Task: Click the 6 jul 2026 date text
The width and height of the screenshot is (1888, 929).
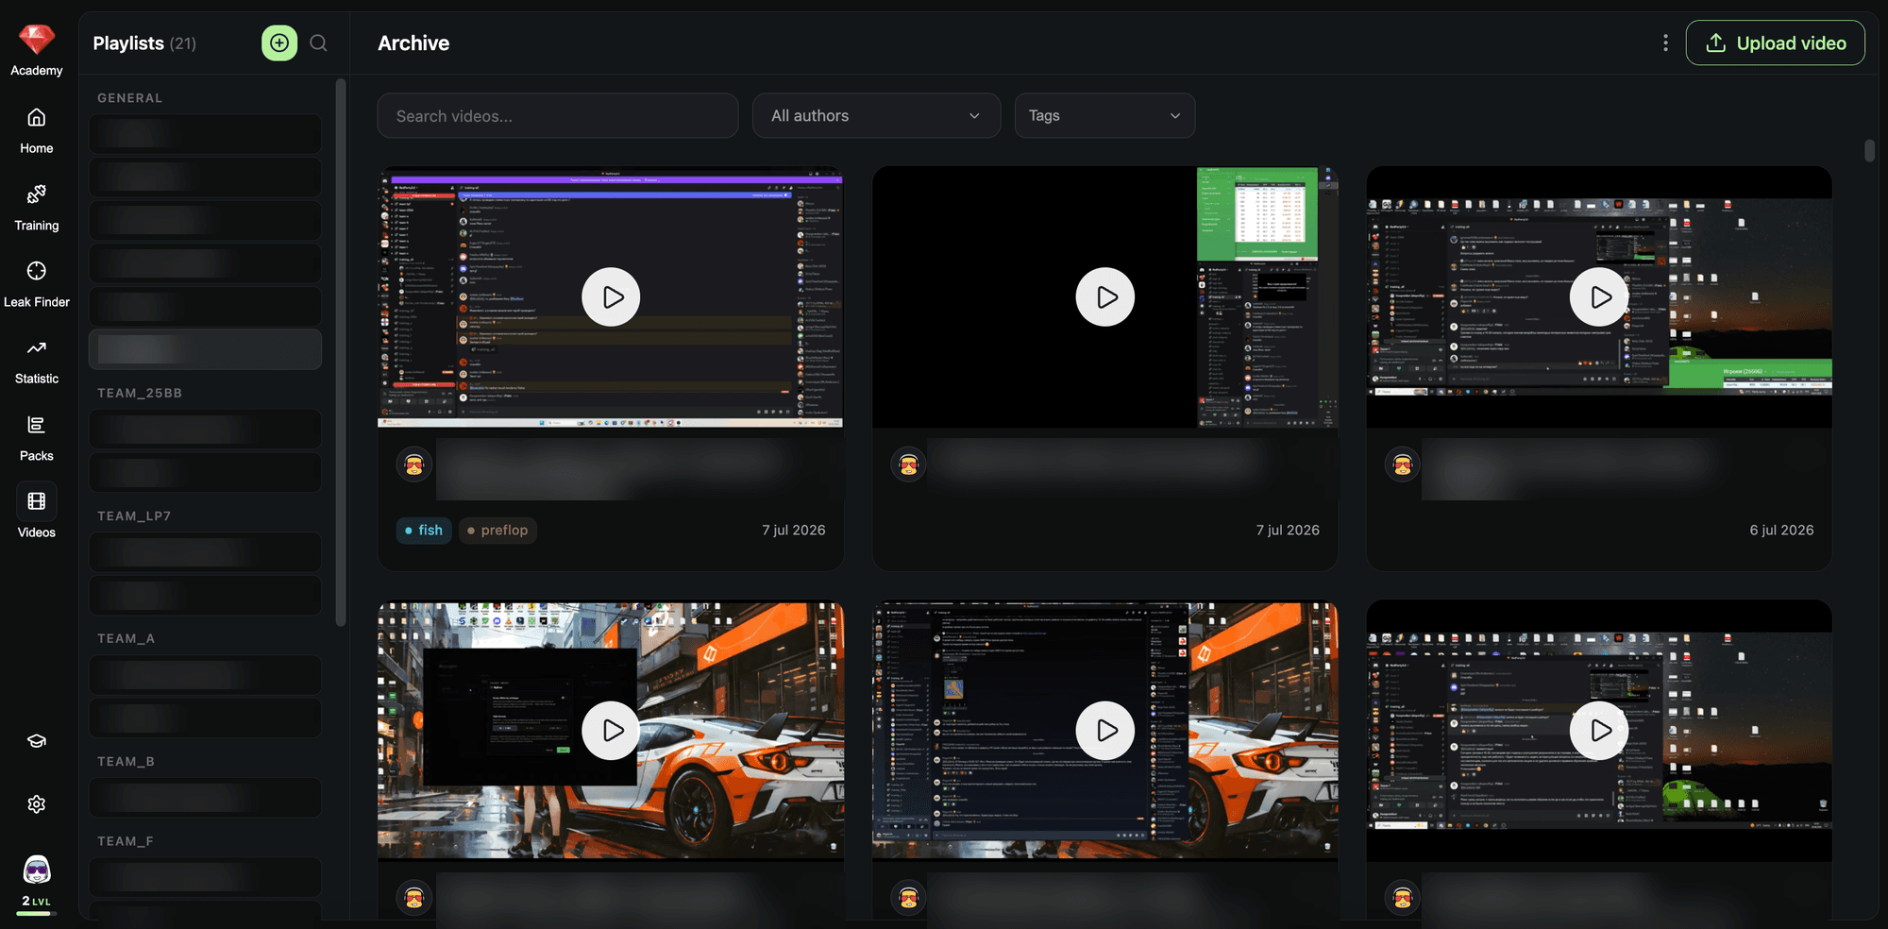Action: pos(1781,530)
